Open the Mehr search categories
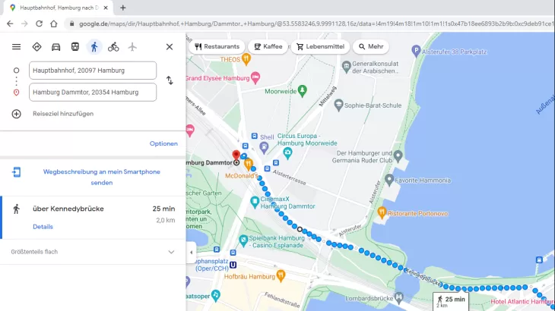 point(371,46)
